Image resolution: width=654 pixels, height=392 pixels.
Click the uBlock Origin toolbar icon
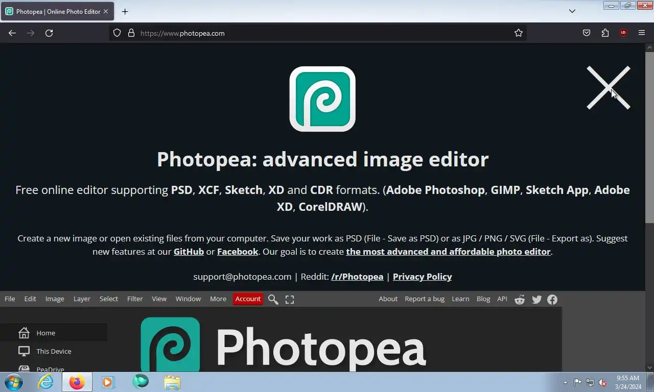click(623, 33)
